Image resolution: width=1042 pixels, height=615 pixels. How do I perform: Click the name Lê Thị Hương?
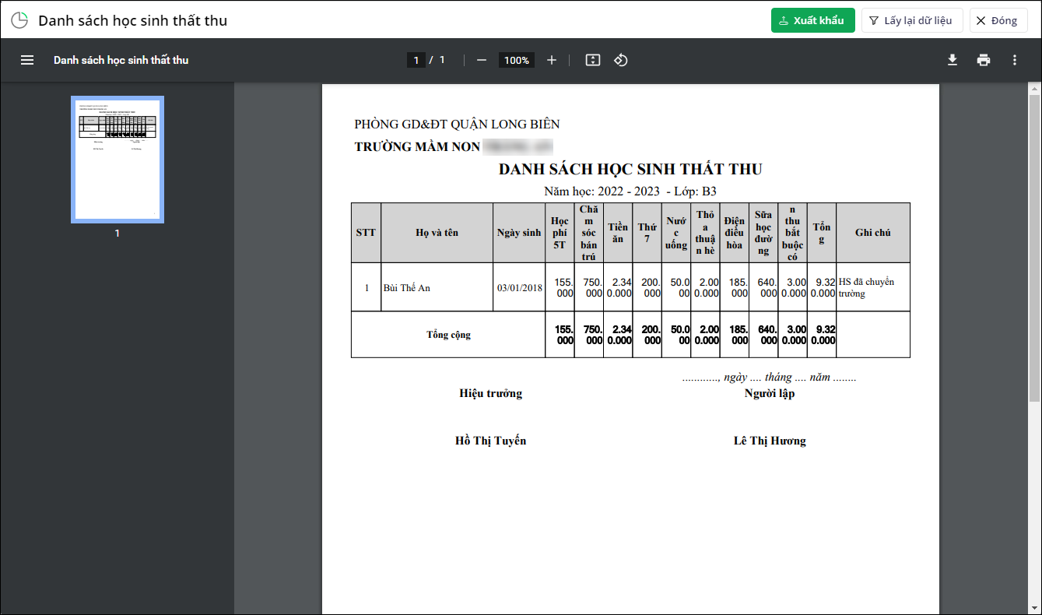(x=770, y=441)
